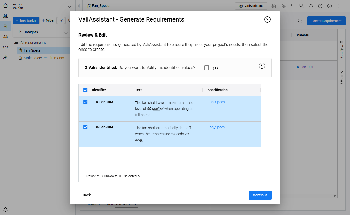Viewport: 350px width, 215px height.
Task: Select Stakeholder_requirements in the tree
Action: point(44,58)
